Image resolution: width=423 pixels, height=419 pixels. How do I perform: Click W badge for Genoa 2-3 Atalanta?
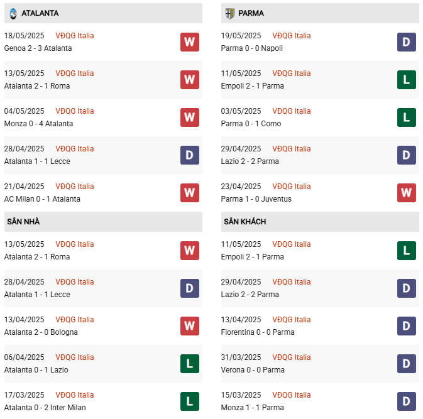tap(189, 42)
